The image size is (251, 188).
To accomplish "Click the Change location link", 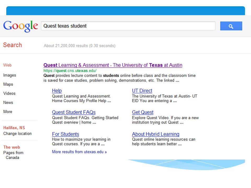I will tap(18, 133).
